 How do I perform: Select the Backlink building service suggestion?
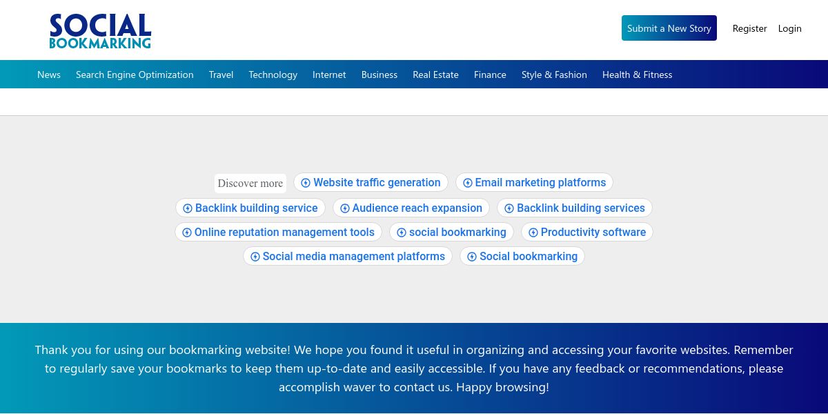250,208
